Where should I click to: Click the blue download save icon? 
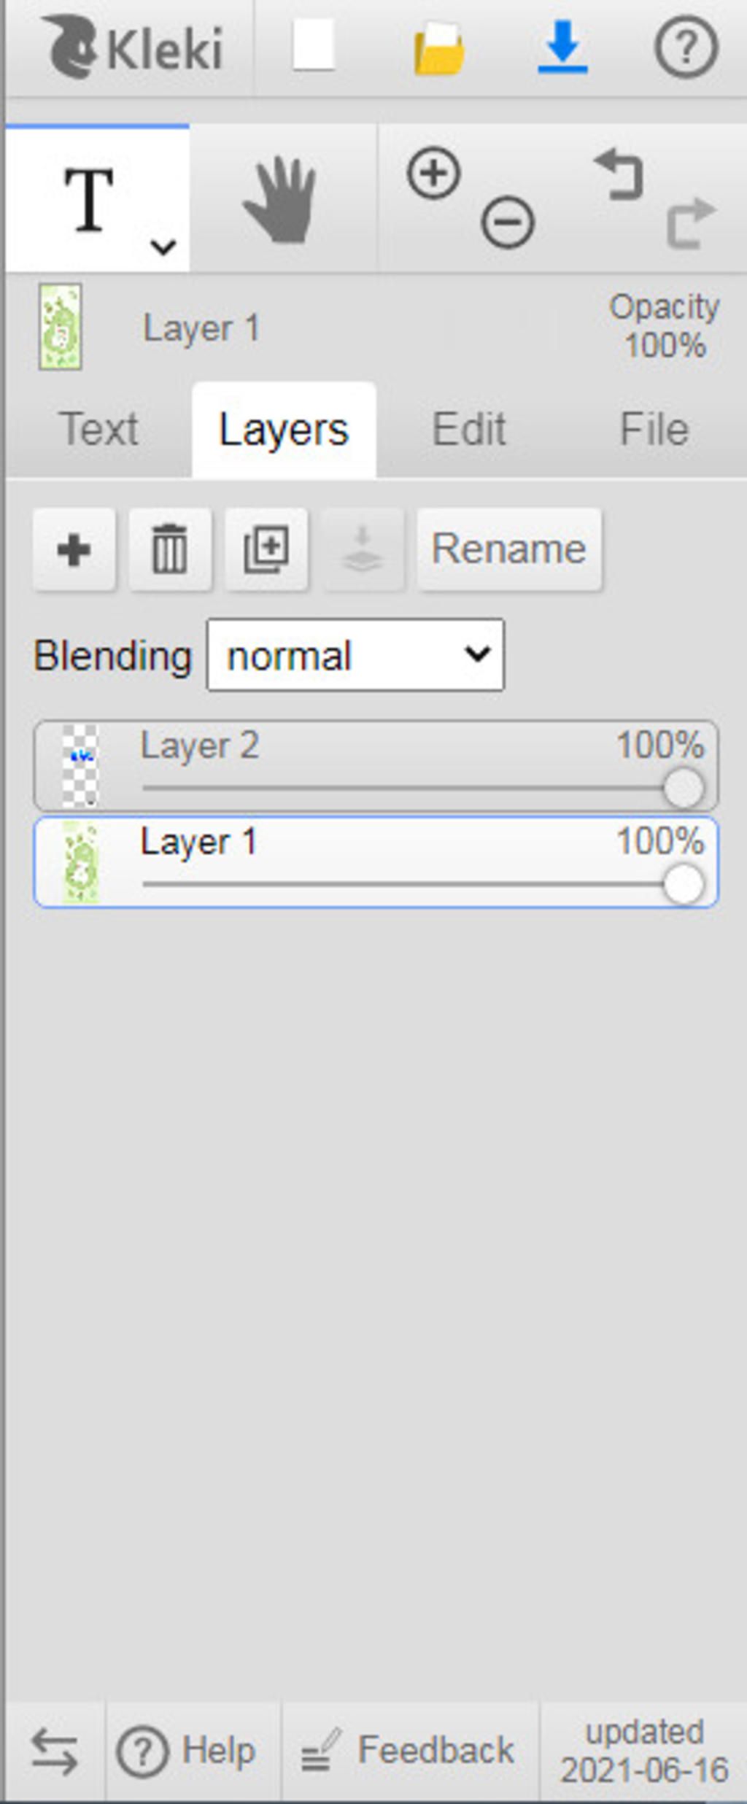tap(562, 47)
